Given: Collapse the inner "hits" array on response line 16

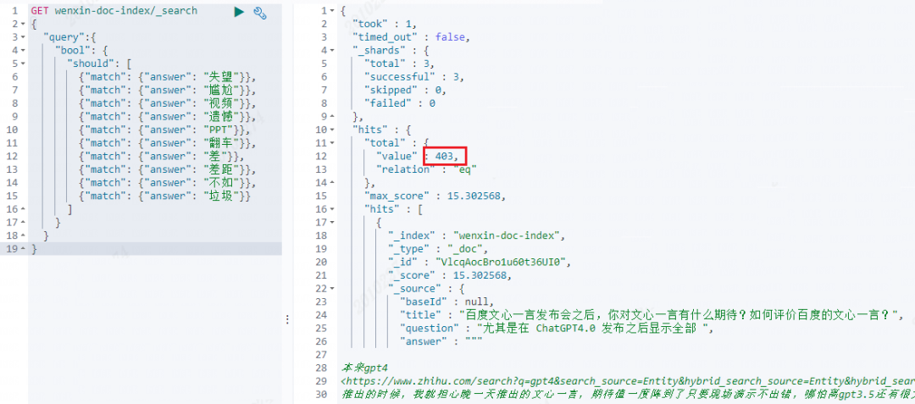Looking at the screenshot, I should (x=331, y=209).
